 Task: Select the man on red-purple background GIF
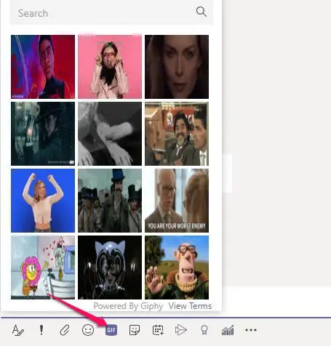43,67
